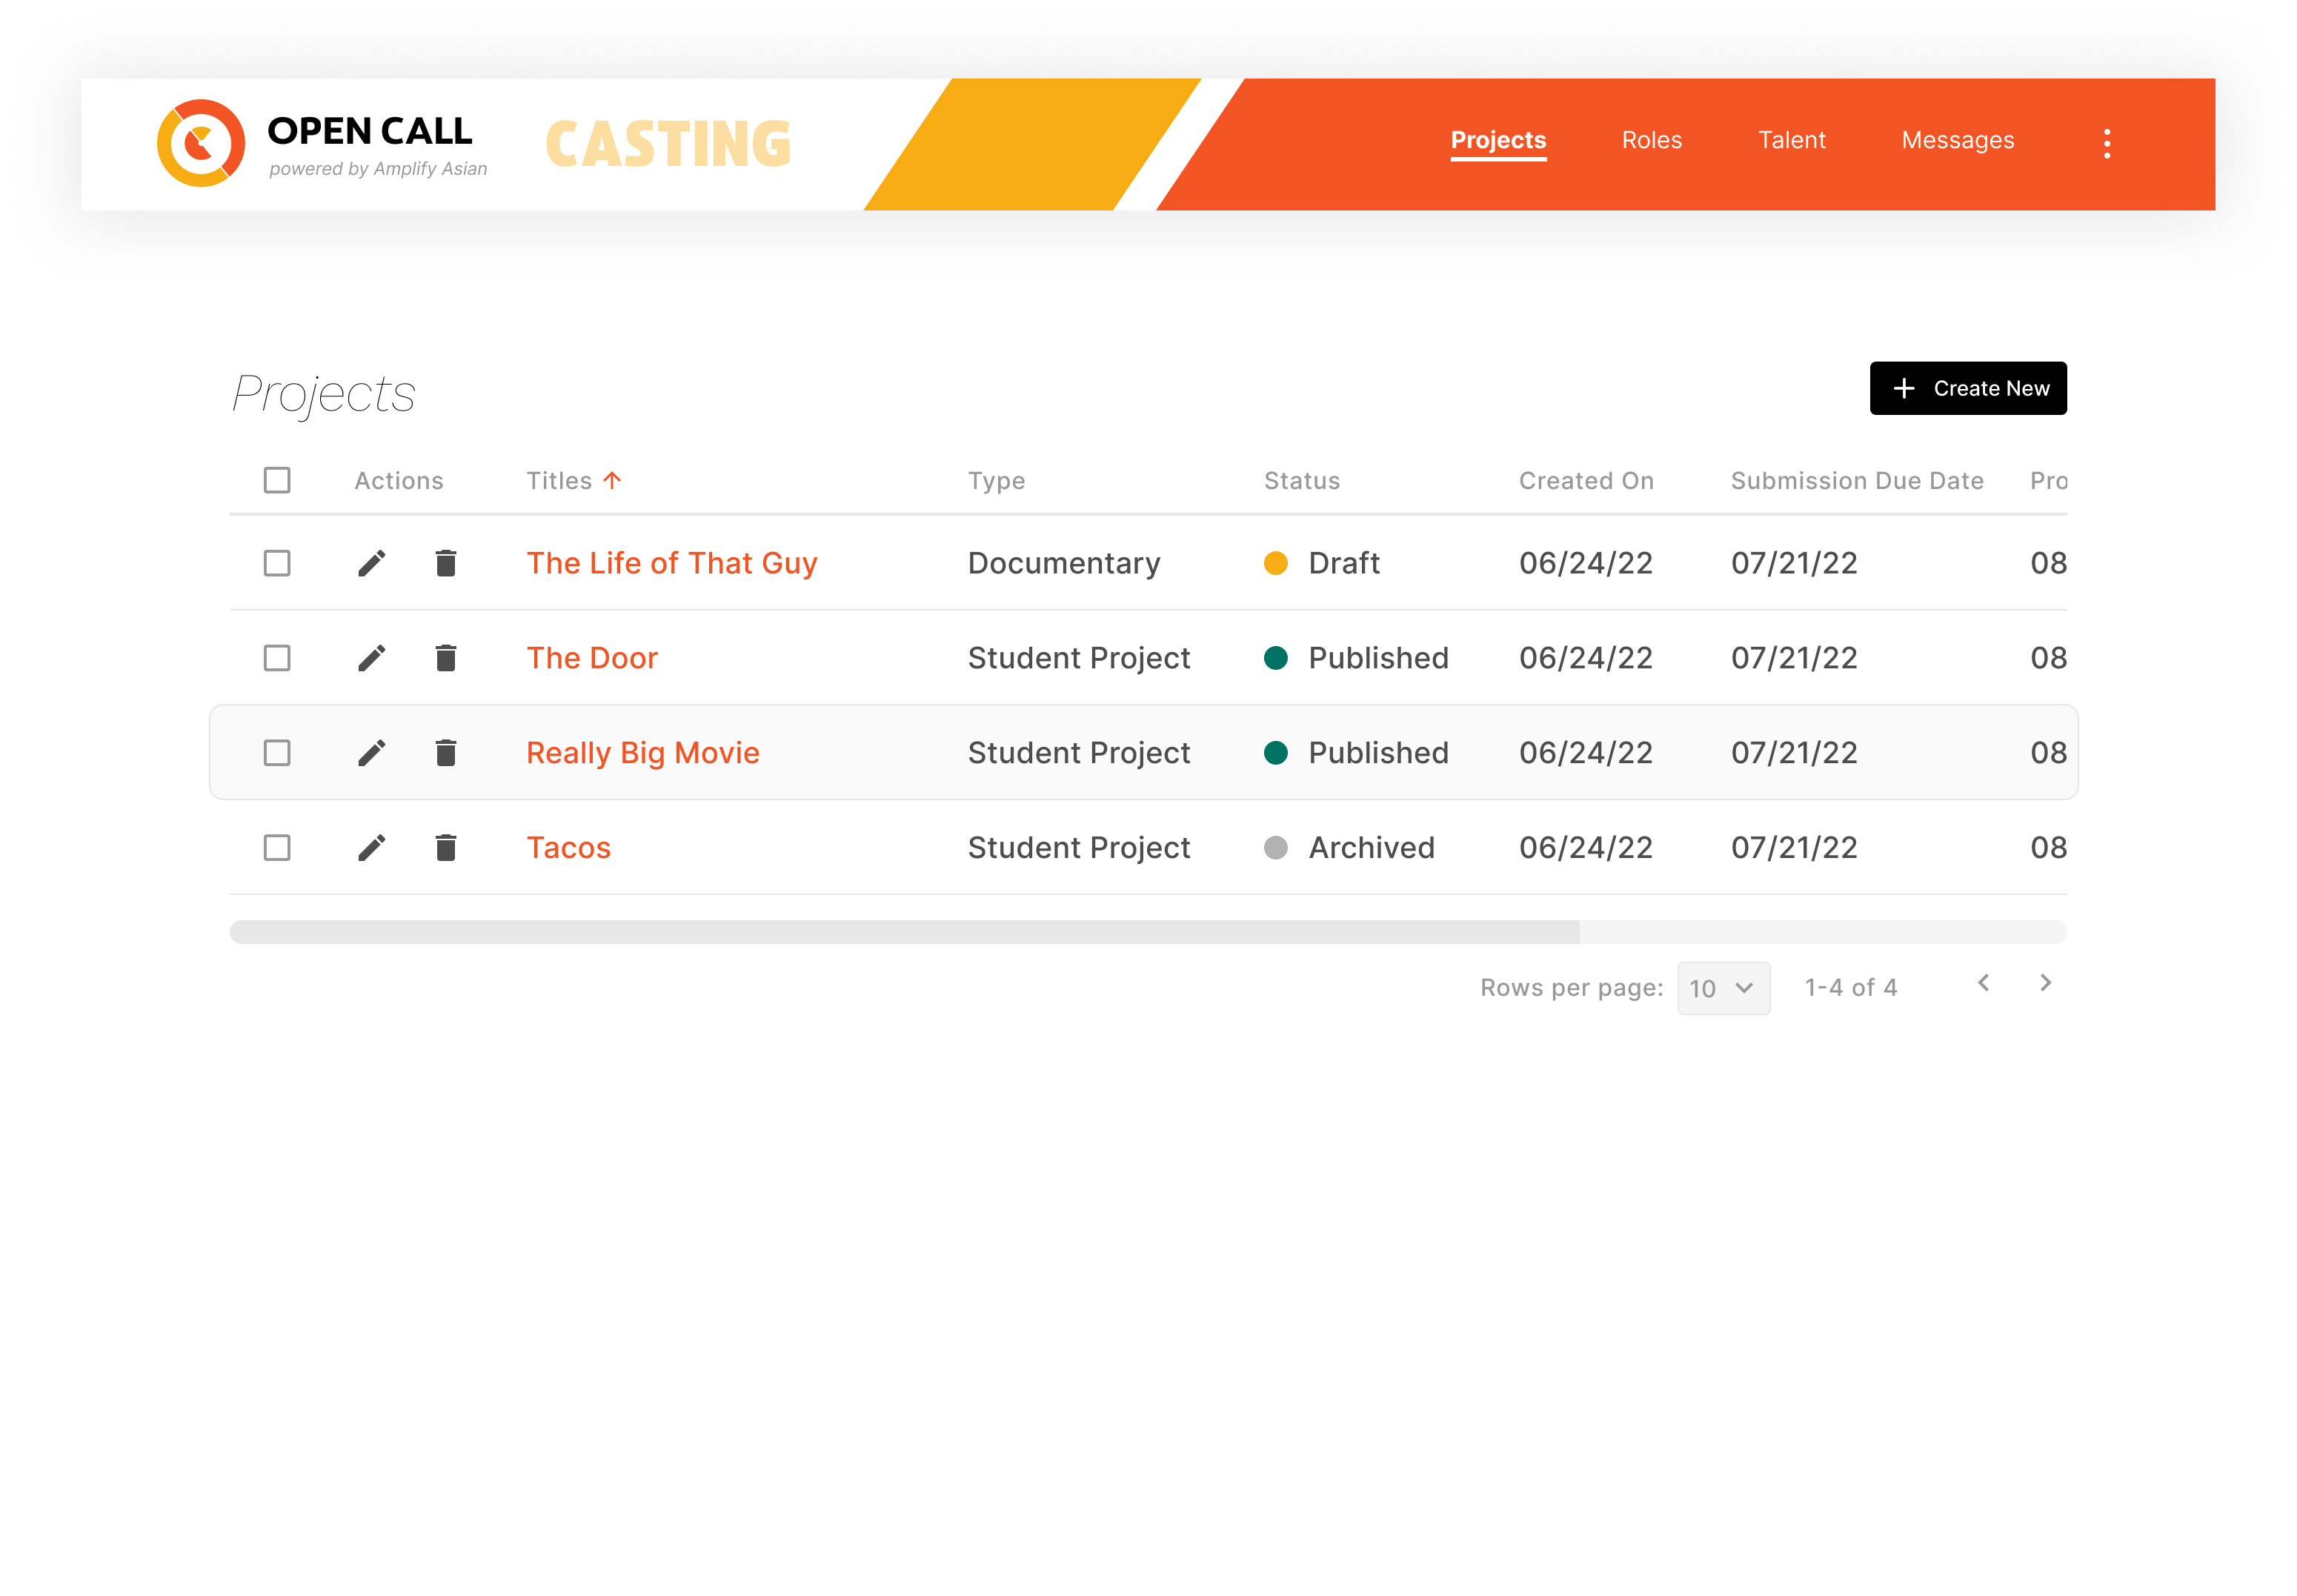The height and width of the screenshot is (1596, 2297).
Task: Edit The Life of That Guy project
Action: (x=372, y=563)
